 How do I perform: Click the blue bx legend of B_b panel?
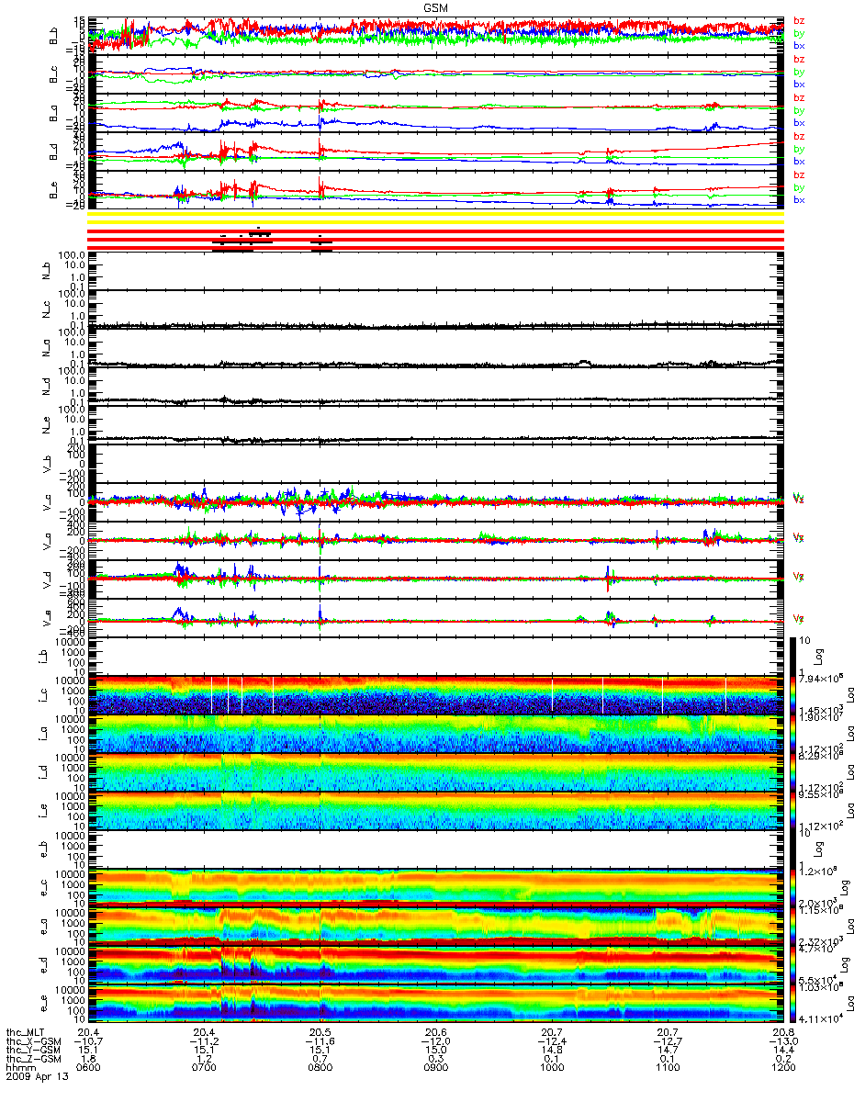(x=799, y=46)
